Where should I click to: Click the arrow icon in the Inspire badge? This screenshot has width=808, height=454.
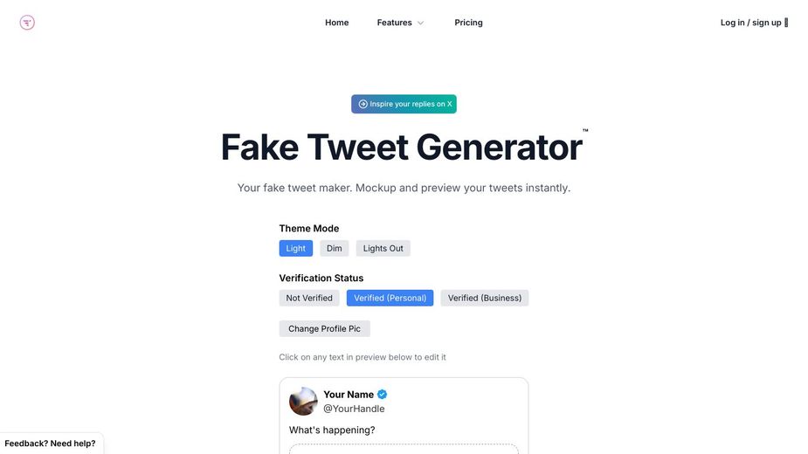pyautogui.click(x=363, y=104)
